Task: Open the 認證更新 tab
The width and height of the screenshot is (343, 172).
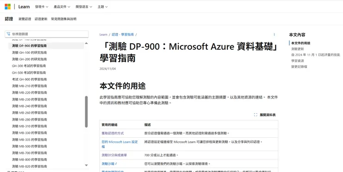Action: (41, 19)
